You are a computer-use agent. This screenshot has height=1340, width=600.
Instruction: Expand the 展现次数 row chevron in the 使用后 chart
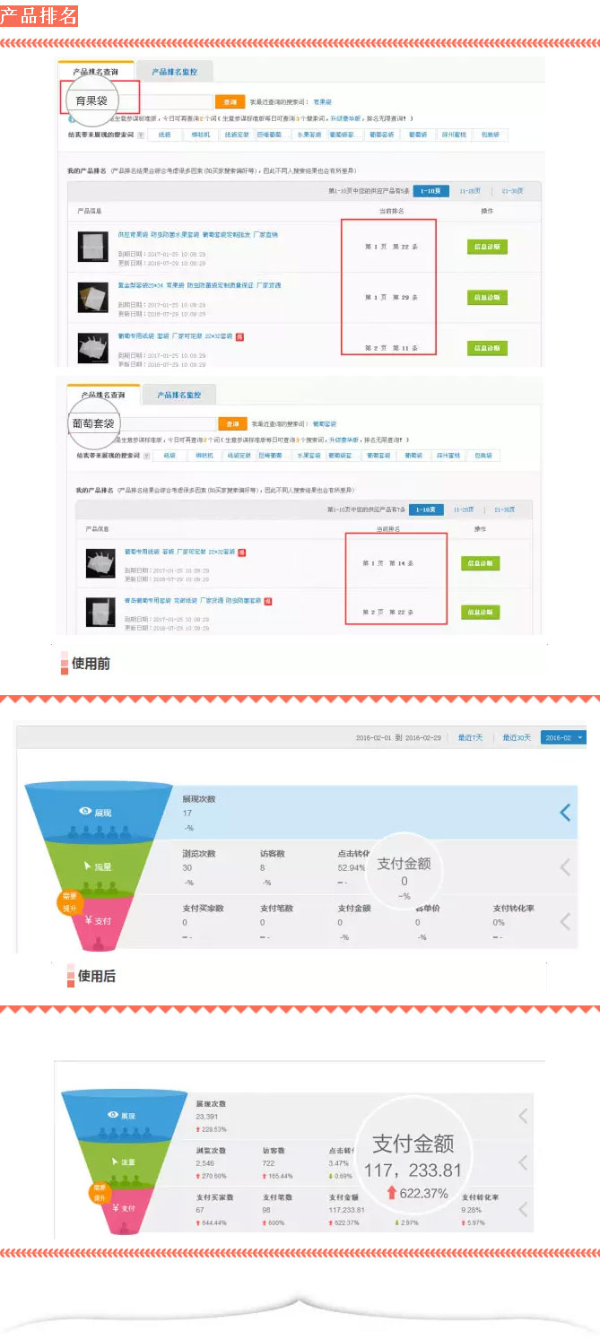[523, 1116]
